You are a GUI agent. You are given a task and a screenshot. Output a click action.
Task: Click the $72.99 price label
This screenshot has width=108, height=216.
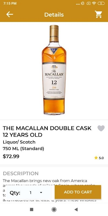[x=11, y=157]
